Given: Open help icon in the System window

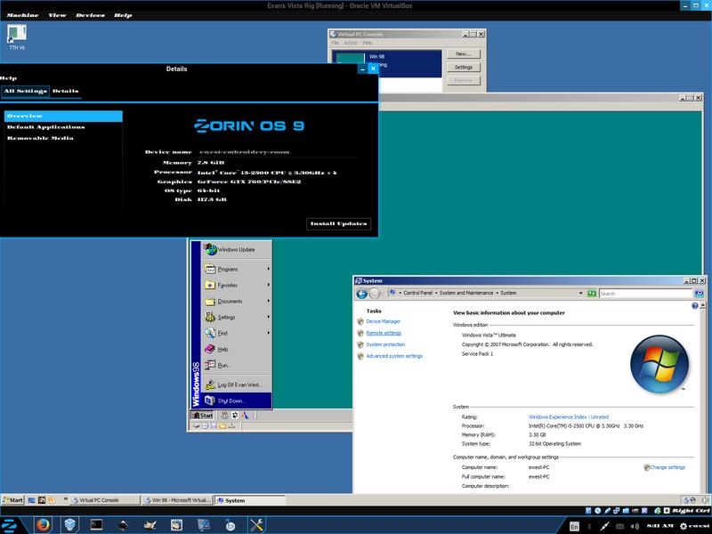Looking at the screenshot, I should pos(695,306).
